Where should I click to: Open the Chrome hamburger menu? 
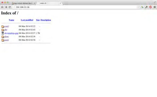(x=155, y=7)
